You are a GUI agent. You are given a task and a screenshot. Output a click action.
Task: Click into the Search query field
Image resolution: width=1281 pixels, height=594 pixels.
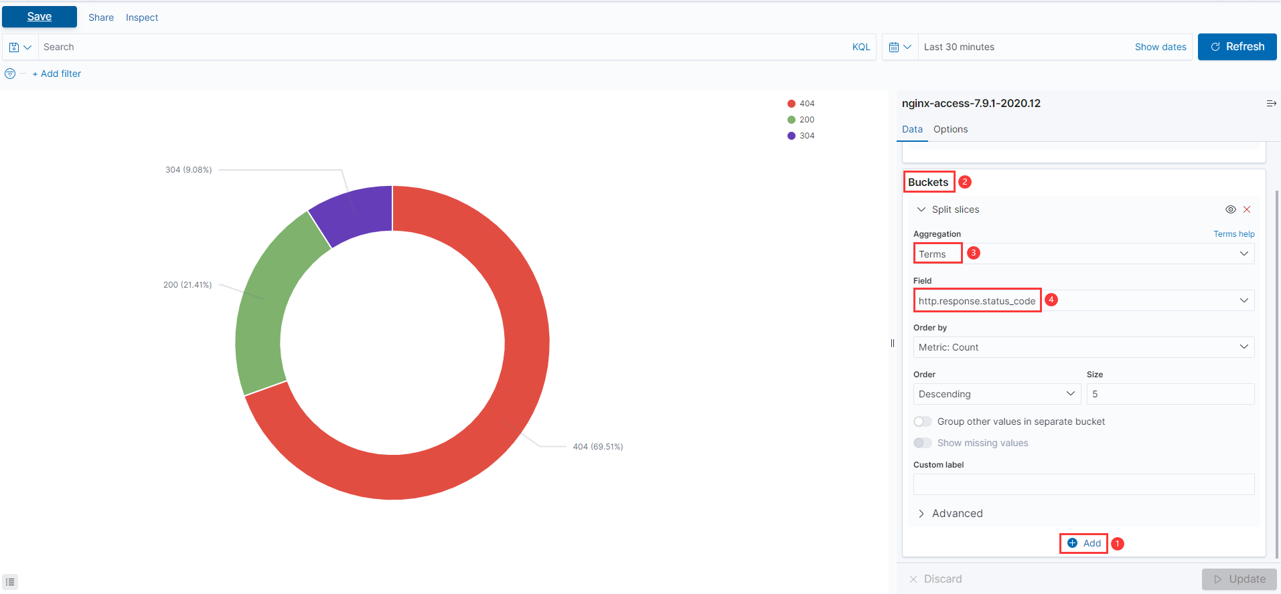coord(442,47)
